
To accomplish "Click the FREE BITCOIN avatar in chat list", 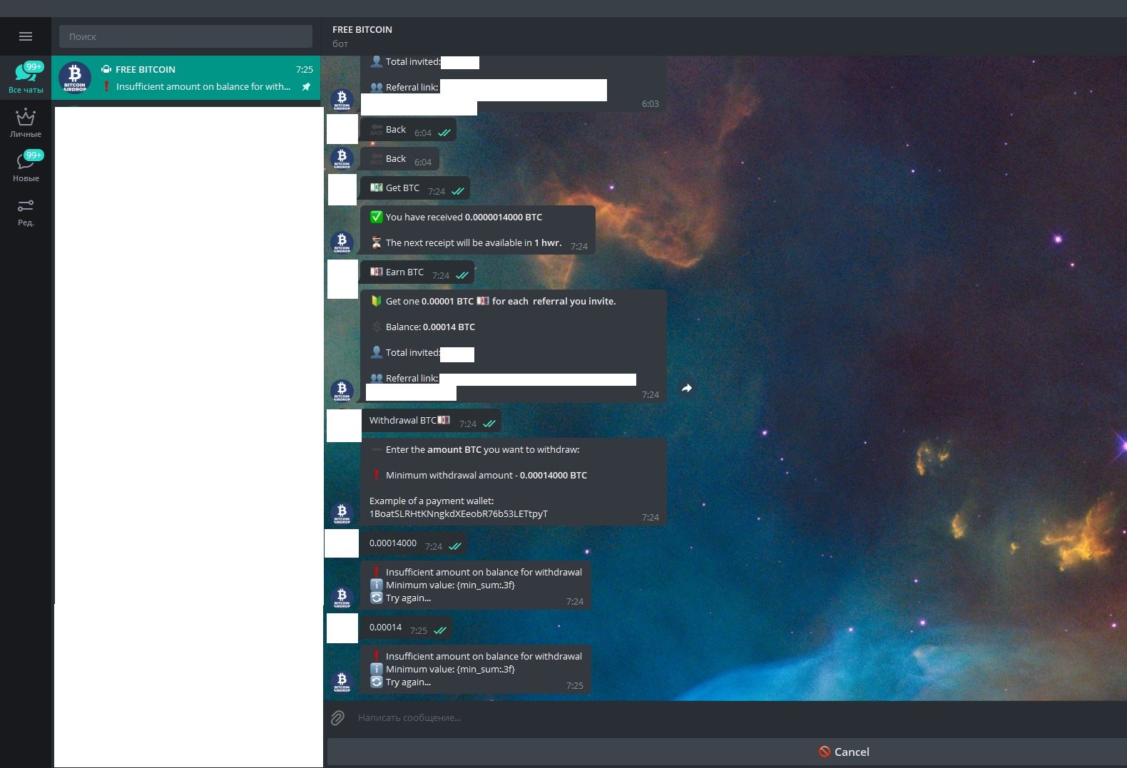I will point(75,78).
